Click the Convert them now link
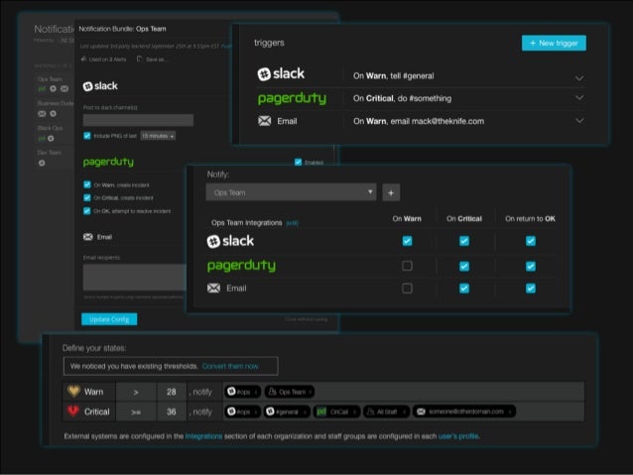The height and width of the screenshot is (475, 633). 230,366
